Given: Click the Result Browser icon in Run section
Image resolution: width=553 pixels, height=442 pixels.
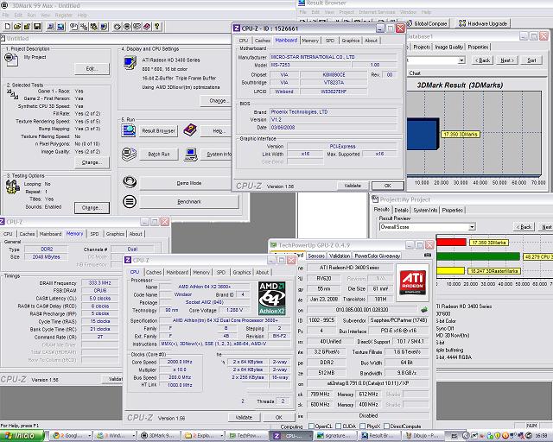Looking at the screenshot, I should pyautogui.click(x=129, y=130).
